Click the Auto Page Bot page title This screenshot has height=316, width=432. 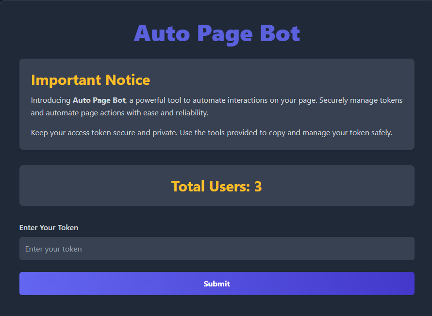pyautogui.click(x=216, y=33)
